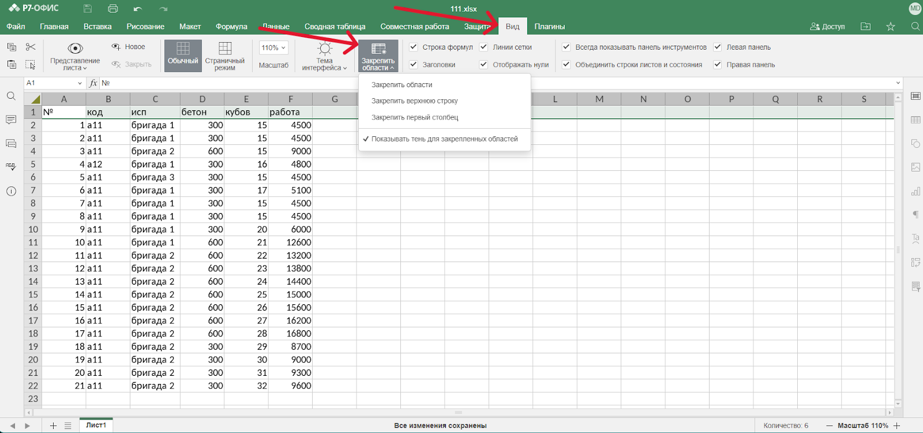The width and height of the screenshot is (923, 433).
Task: Expand the formula bar
Action: tap(898, 83)
